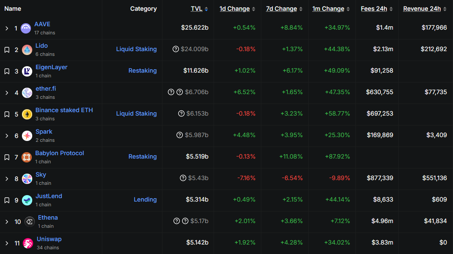
Task: Open the ether.fi protocol link
Action: 46,89
